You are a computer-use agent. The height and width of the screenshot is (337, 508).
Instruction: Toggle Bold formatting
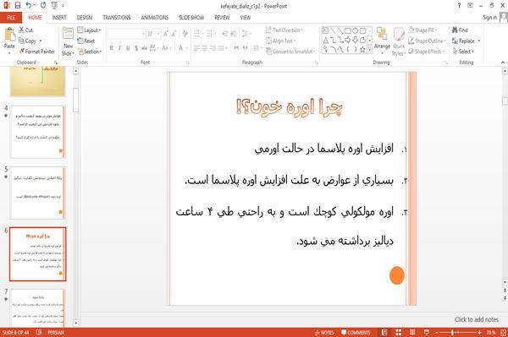click(112, 48)
